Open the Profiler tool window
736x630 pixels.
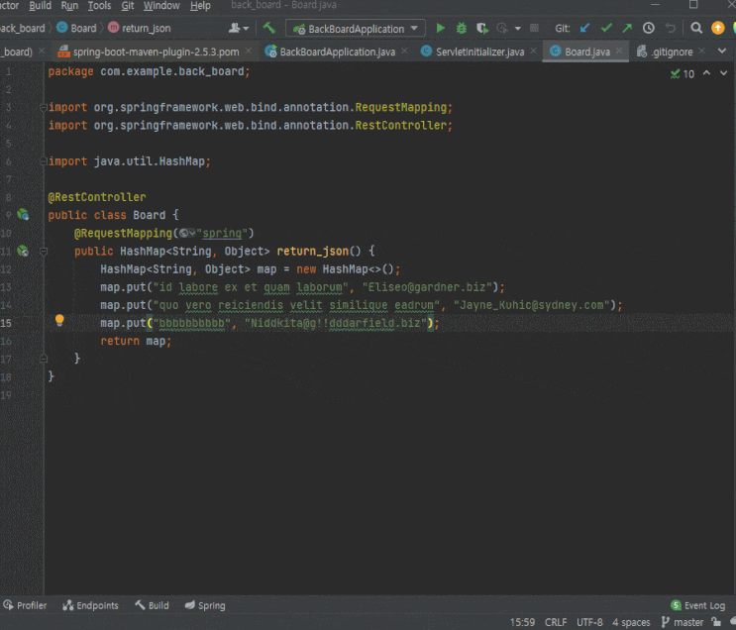click(x=25, y=605)
